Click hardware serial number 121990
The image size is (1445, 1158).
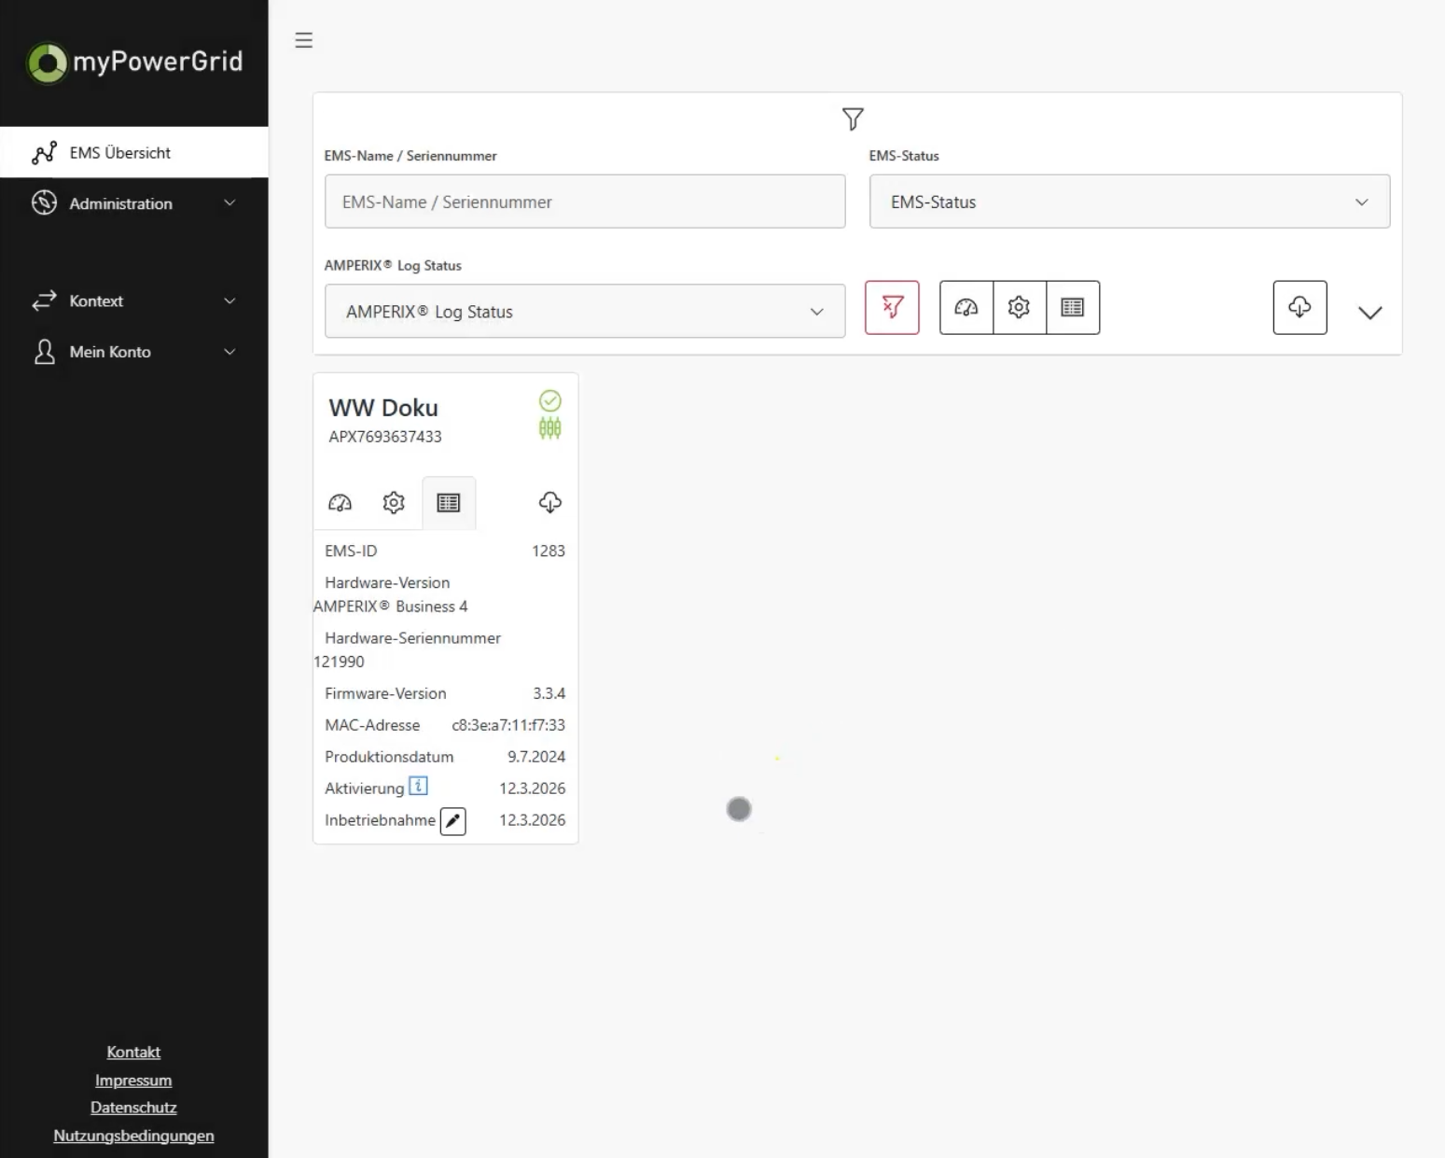coord(339,662)
